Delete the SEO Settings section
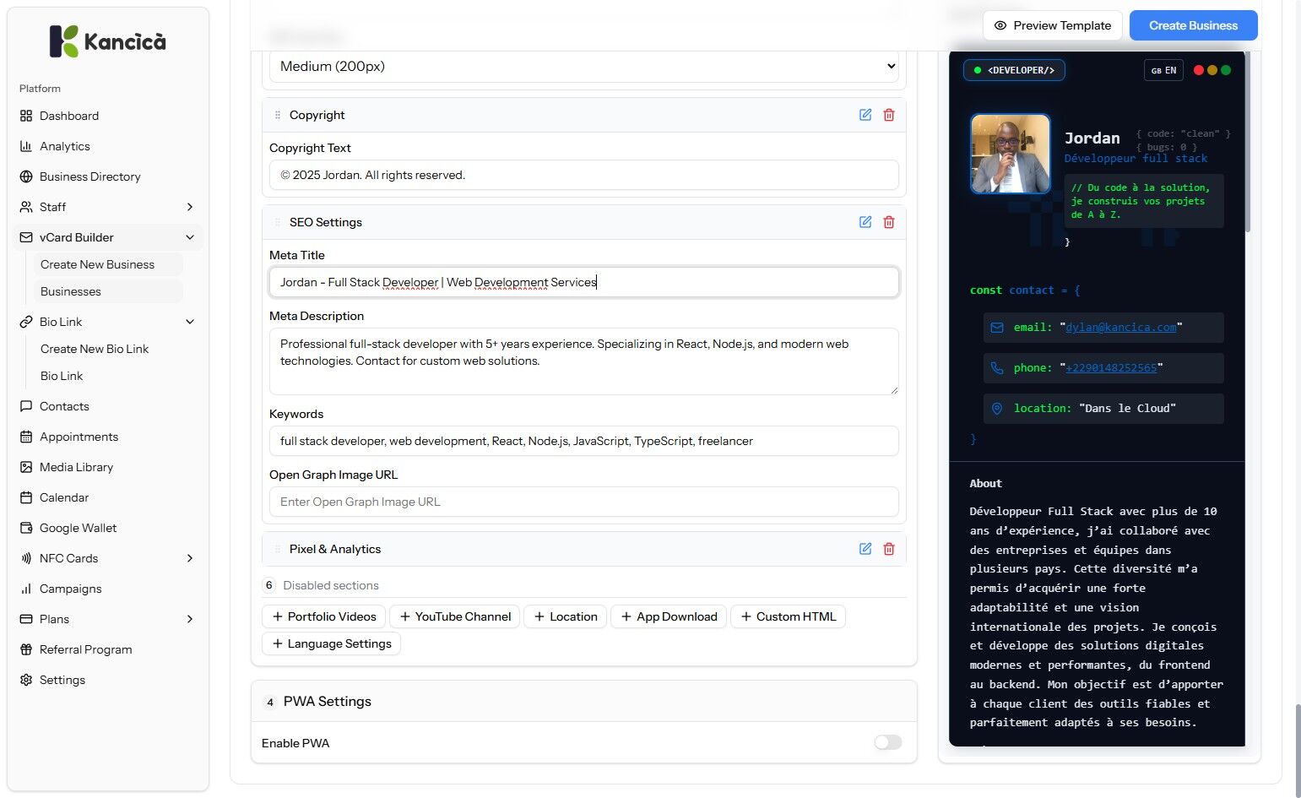 (x=889, y=222)
